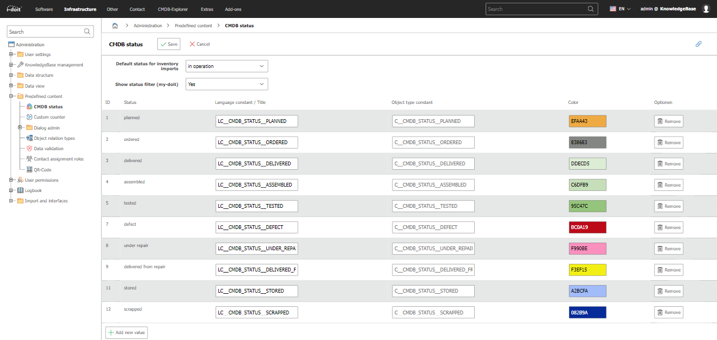Click the Data view folder icon
717x340 pixels.
pyautogui.click(x=20, y=86)
